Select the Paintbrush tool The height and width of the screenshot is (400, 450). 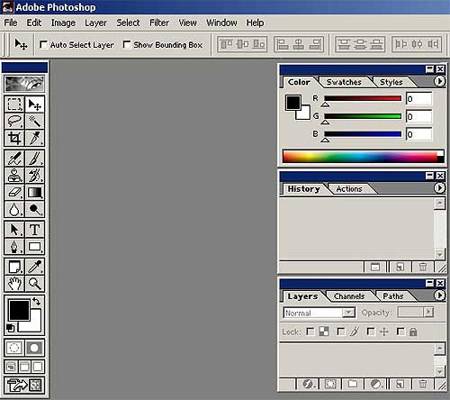coord(34,159)
